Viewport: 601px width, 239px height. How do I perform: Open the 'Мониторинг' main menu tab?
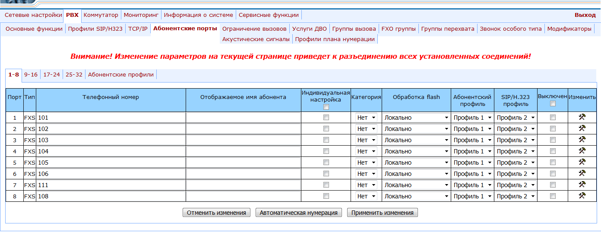(141, 15)
